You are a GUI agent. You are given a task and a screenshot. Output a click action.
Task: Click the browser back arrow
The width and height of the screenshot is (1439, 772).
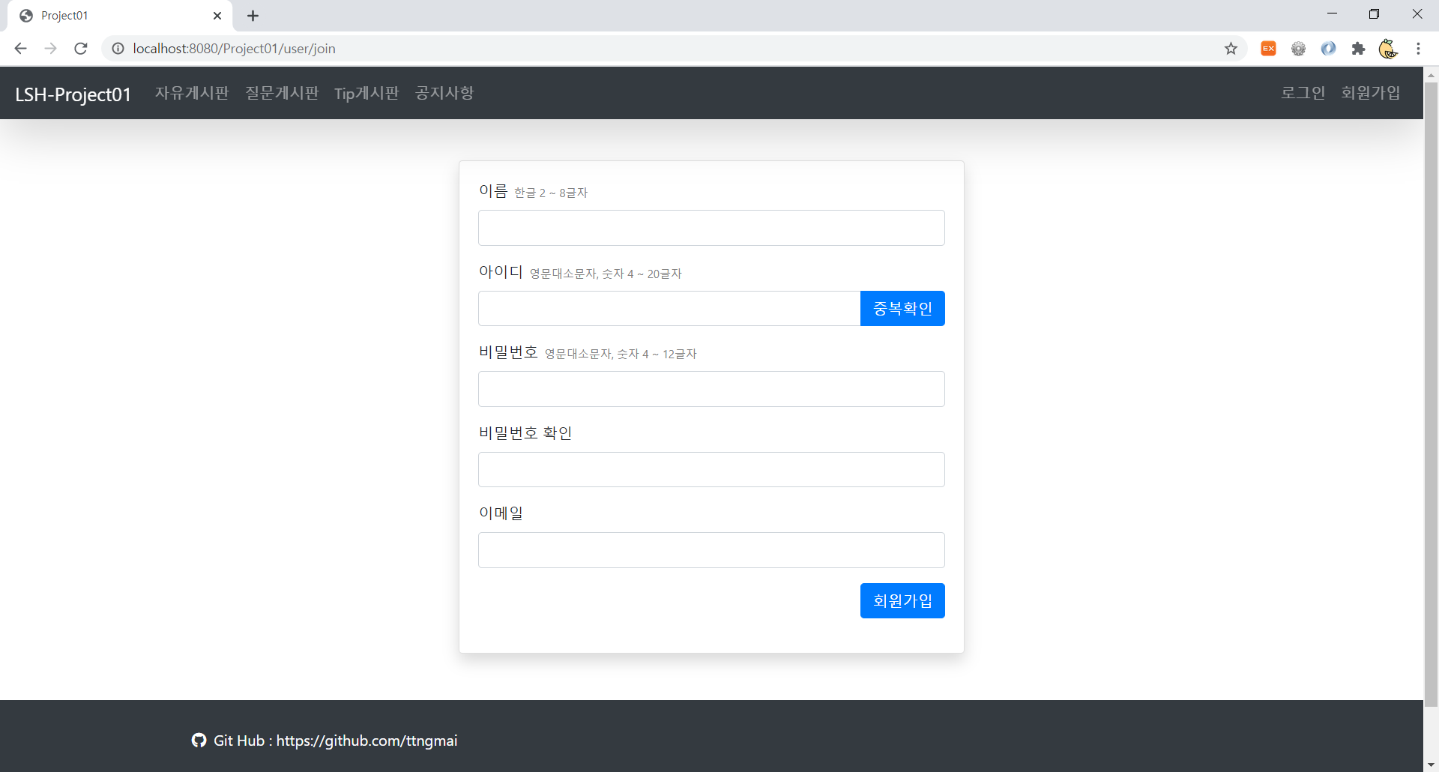20,49
